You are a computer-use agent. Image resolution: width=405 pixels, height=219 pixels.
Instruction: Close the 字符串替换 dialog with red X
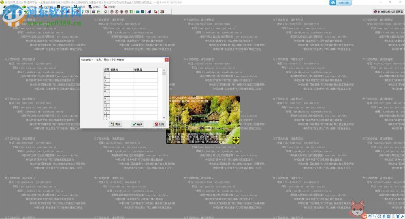coord(166,60)
